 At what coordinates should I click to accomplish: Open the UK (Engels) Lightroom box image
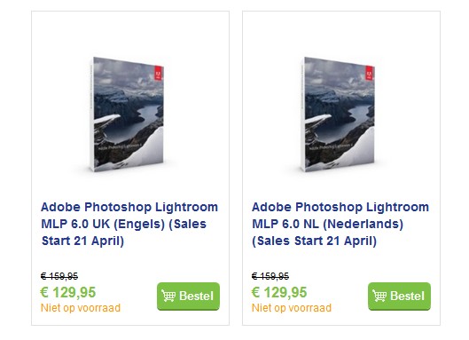tap(127, 115)
